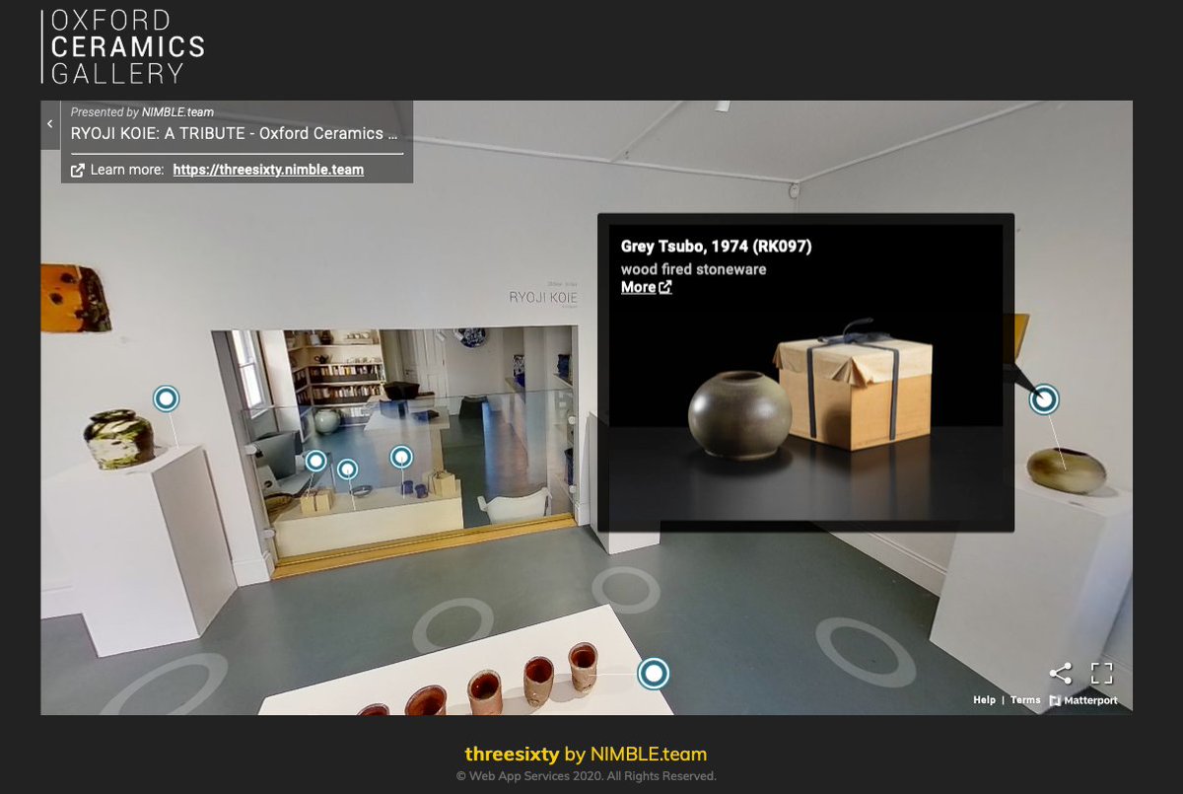Click the Oxford Ceramics Gallery logo
The height and width of the screenshot is (794, 1183).
coord(123,46)
